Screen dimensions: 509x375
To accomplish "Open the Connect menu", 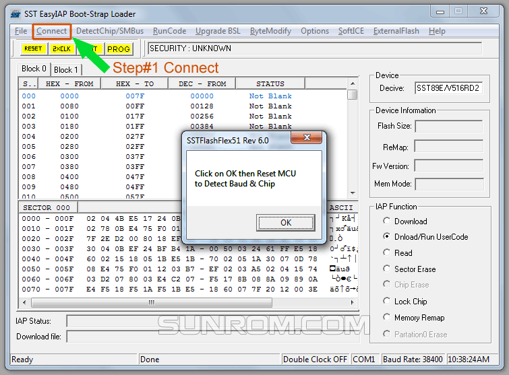I will [51, 31].
